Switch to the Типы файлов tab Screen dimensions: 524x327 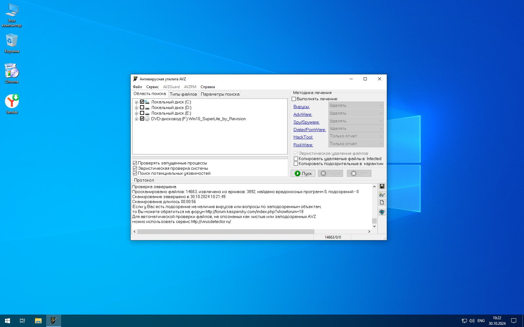pyautogui.click(x=183, y=94)
